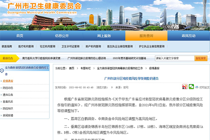Open the 首页 main navigation tab
The height and width of the screenshot is (140, 210).
[x=20, y=36]
